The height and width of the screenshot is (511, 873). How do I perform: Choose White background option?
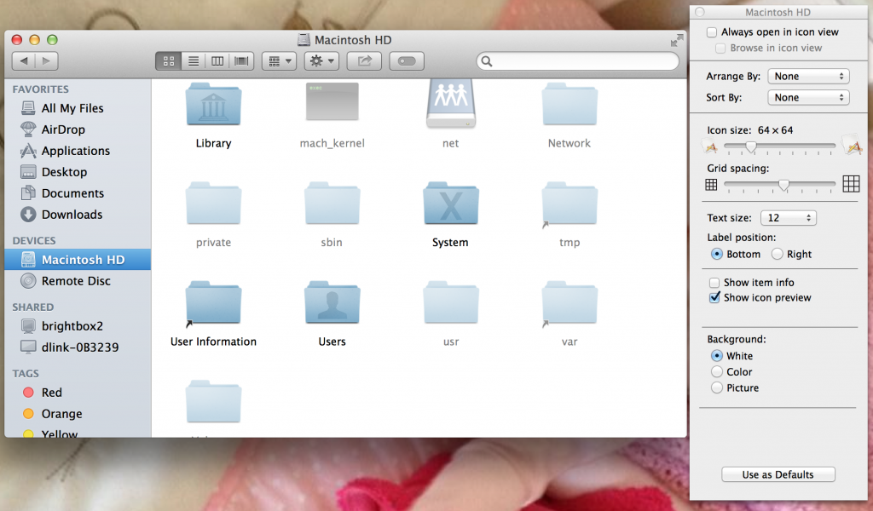[717, 356]
